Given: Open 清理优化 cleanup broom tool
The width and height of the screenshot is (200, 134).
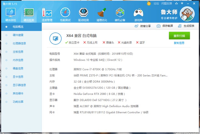Looking at the screenshot, I should tap(102, 15).
